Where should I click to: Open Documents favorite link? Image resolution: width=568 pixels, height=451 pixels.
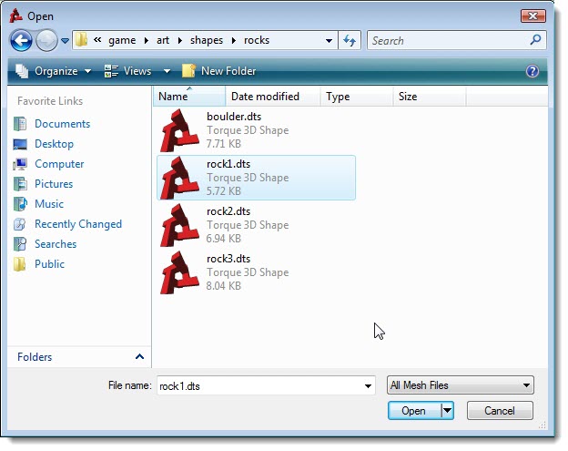coord(62,124)
